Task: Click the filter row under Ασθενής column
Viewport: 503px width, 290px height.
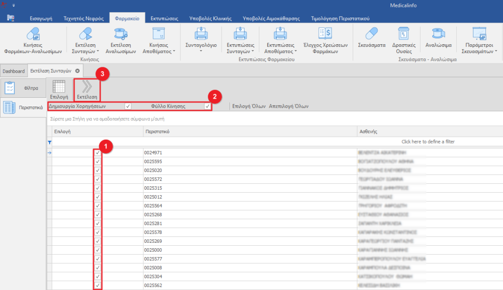Action: click(x=427, y=142)
